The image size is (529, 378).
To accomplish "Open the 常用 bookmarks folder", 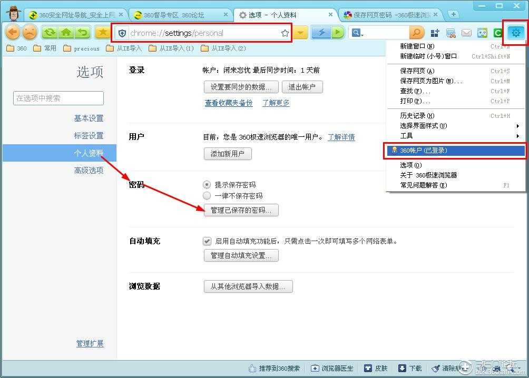I will pos(45,48).
